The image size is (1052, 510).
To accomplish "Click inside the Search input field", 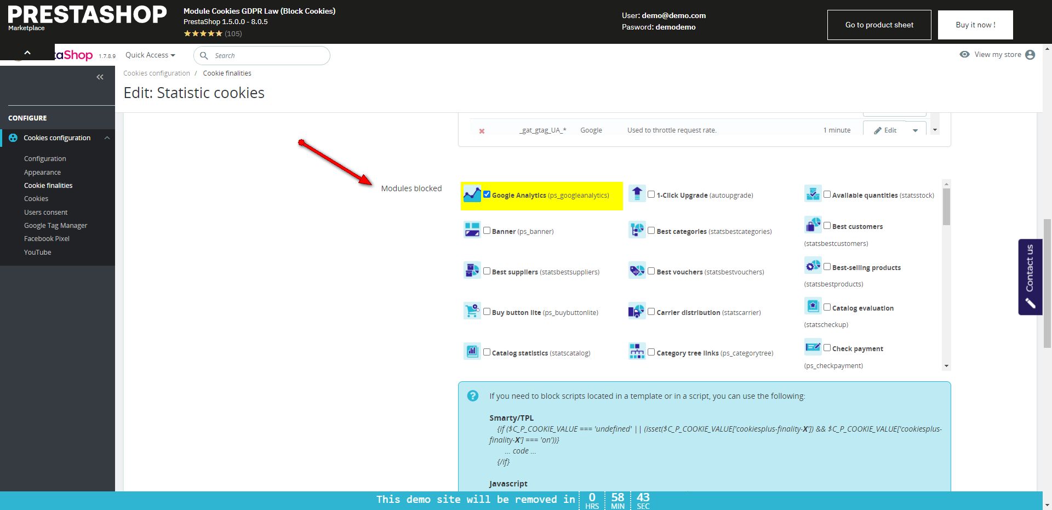I will coord(262,55).
